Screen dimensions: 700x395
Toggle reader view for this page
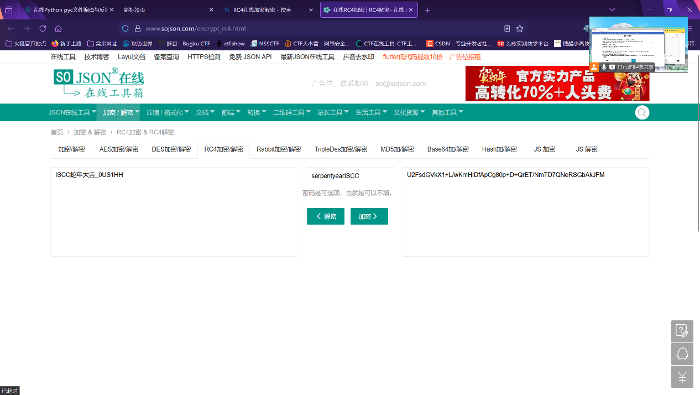507,29
